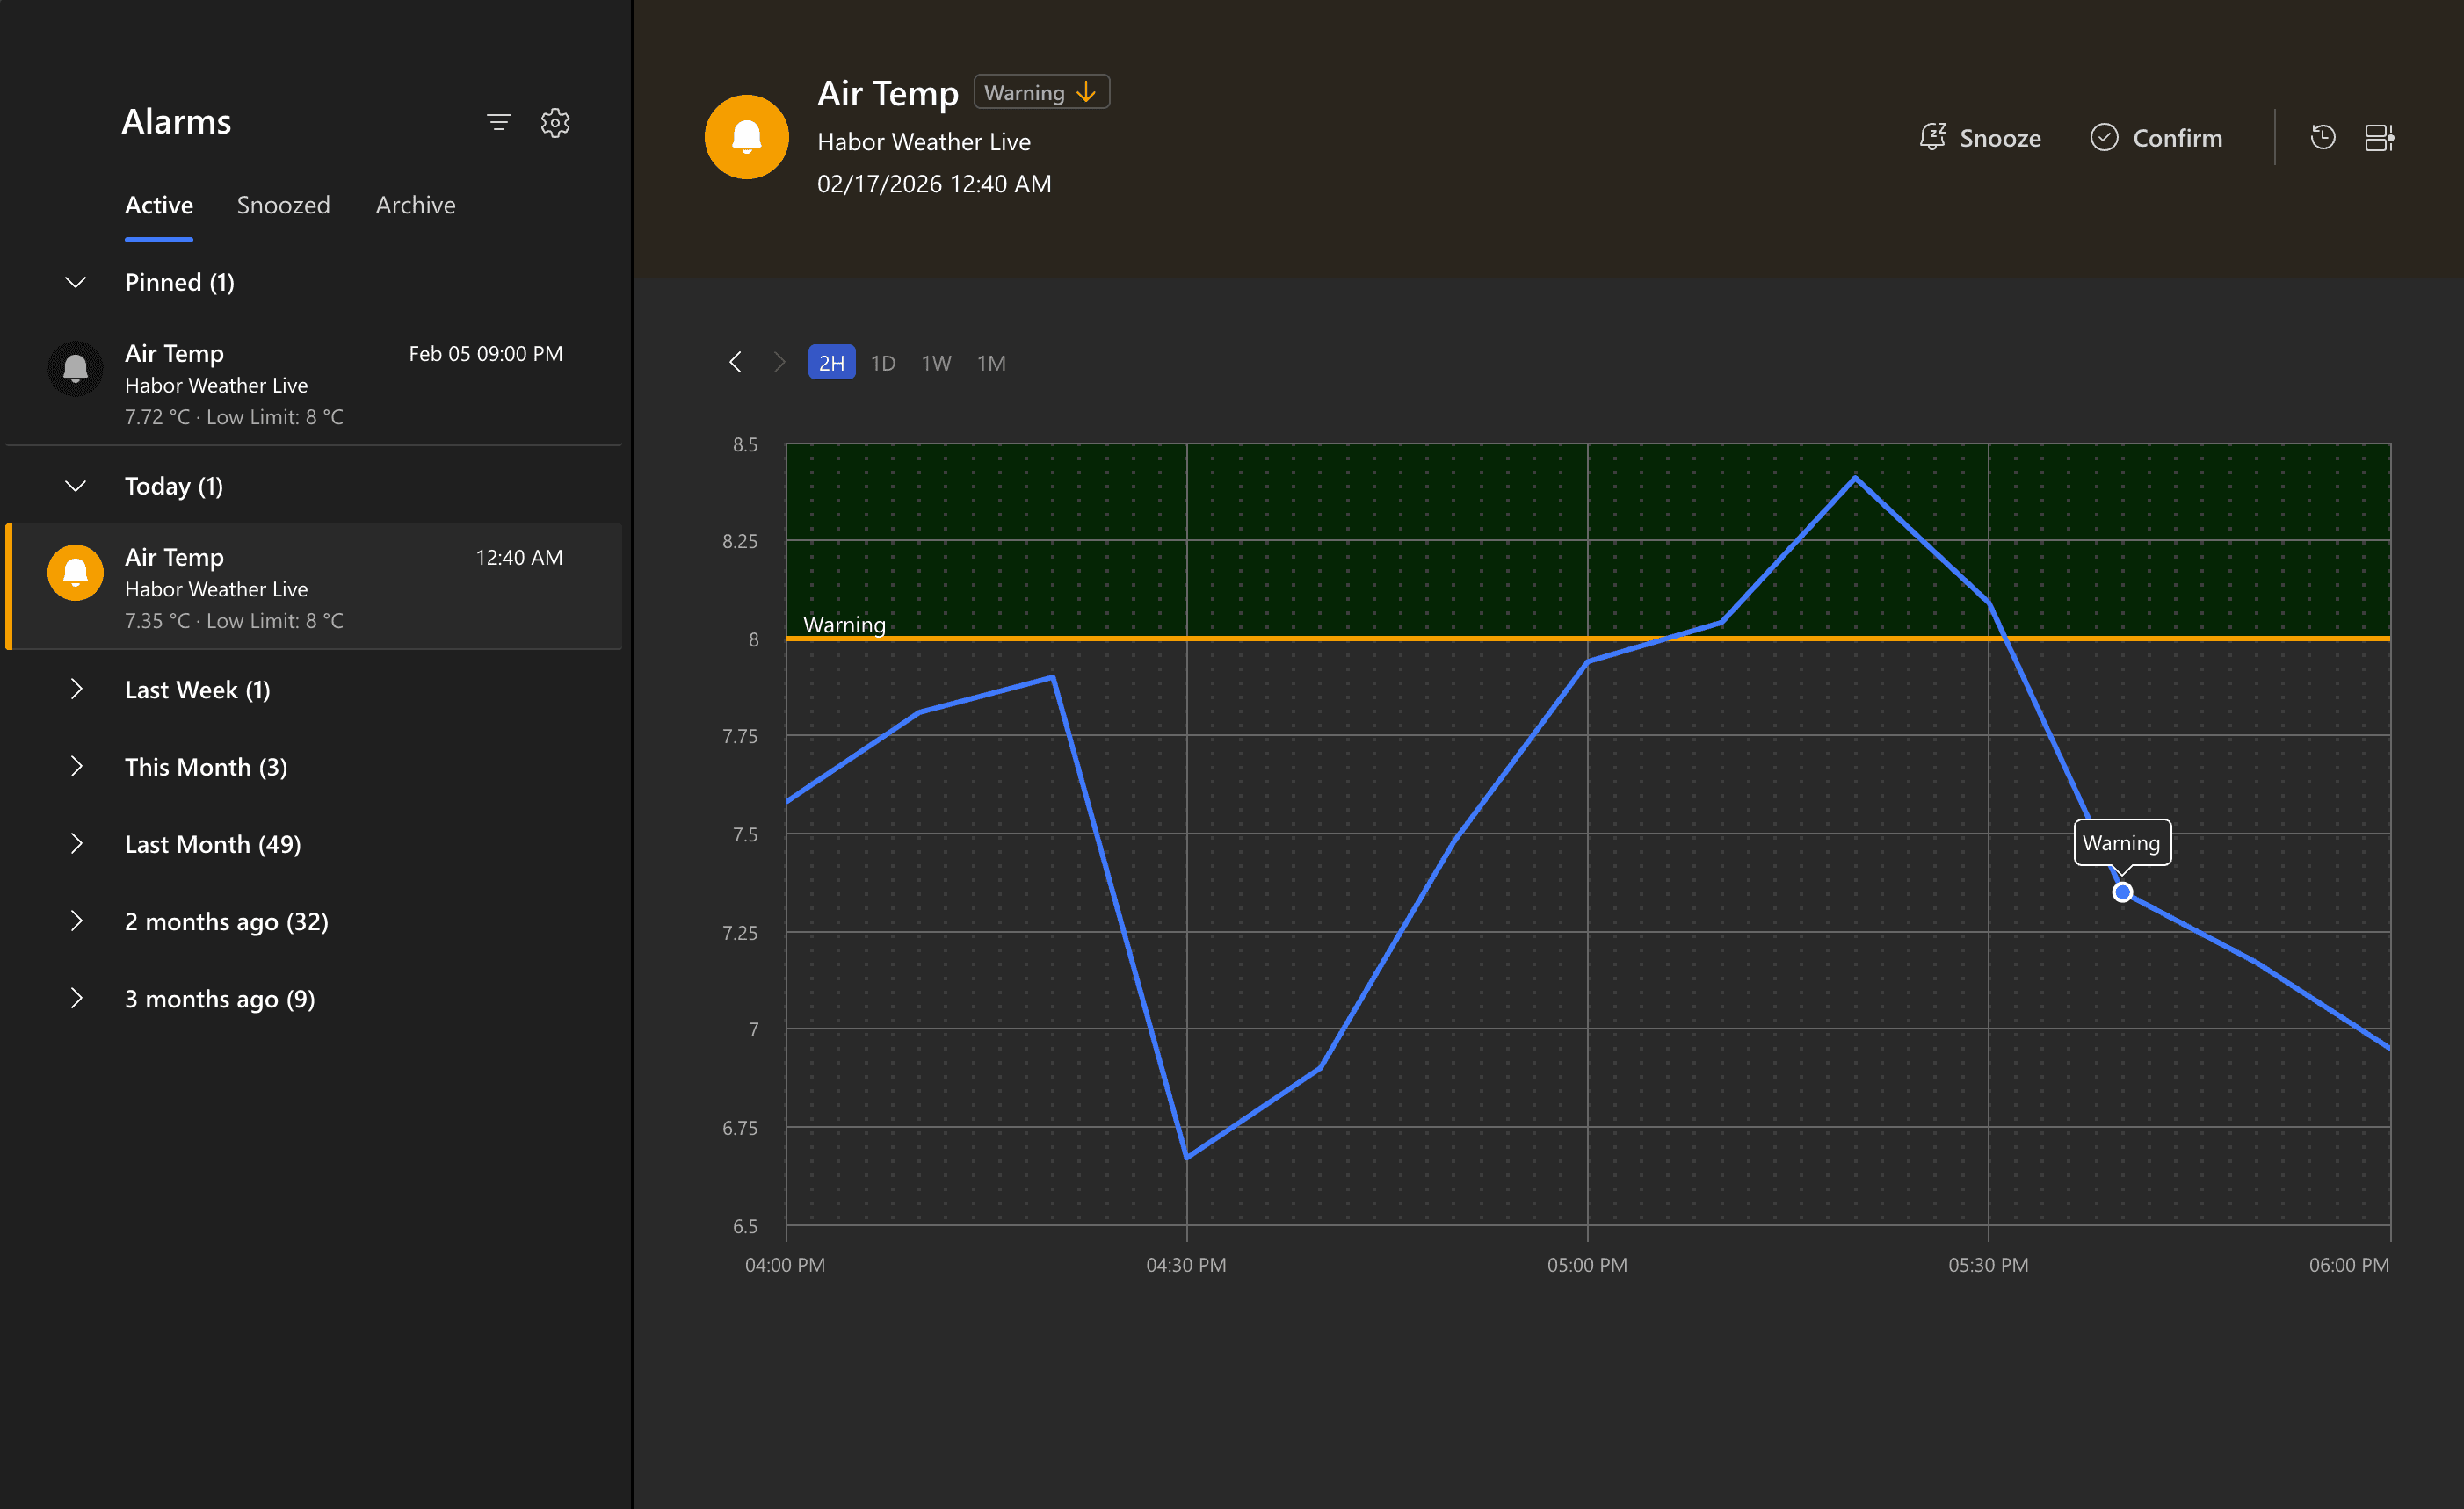Collapse the Pinned (1) group
The height and width of the screenshot is (1509, 2464).
[x=75, y=283]
